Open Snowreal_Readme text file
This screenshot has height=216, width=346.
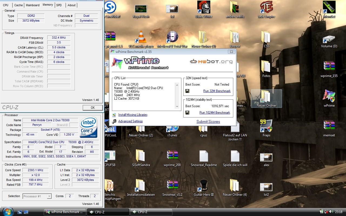pyautogui.click(x=204, y=158)
